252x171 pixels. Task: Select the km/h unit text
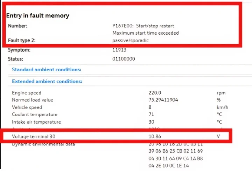tap(222, 107)
